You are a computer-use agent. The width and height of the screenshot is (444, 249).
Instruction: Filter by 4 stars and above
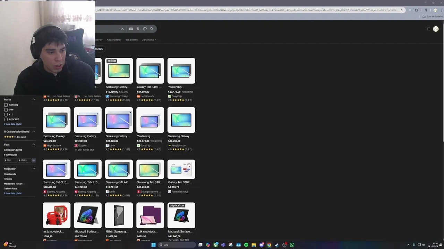click(15, 137)
